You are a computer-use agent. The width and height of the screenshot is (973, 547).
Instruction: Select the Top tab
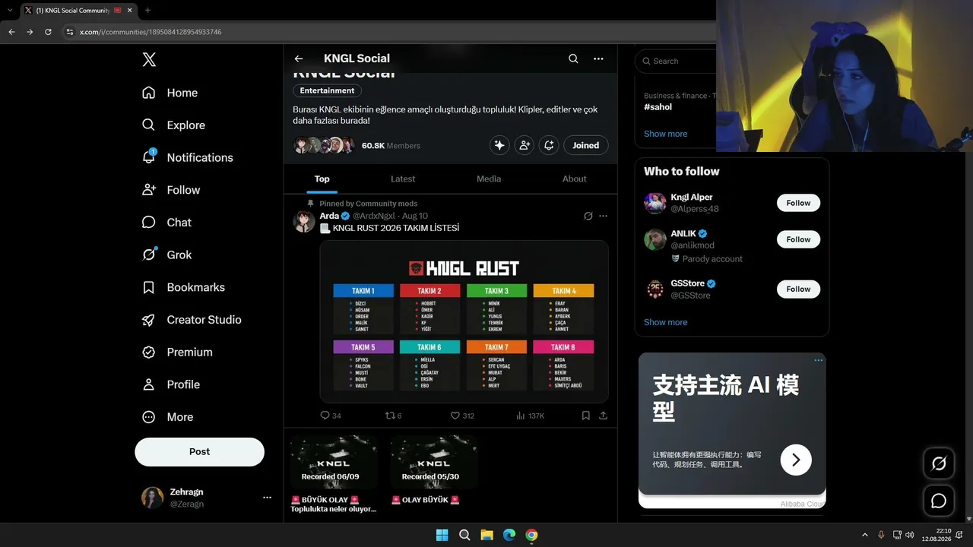[x=322, y=179]
